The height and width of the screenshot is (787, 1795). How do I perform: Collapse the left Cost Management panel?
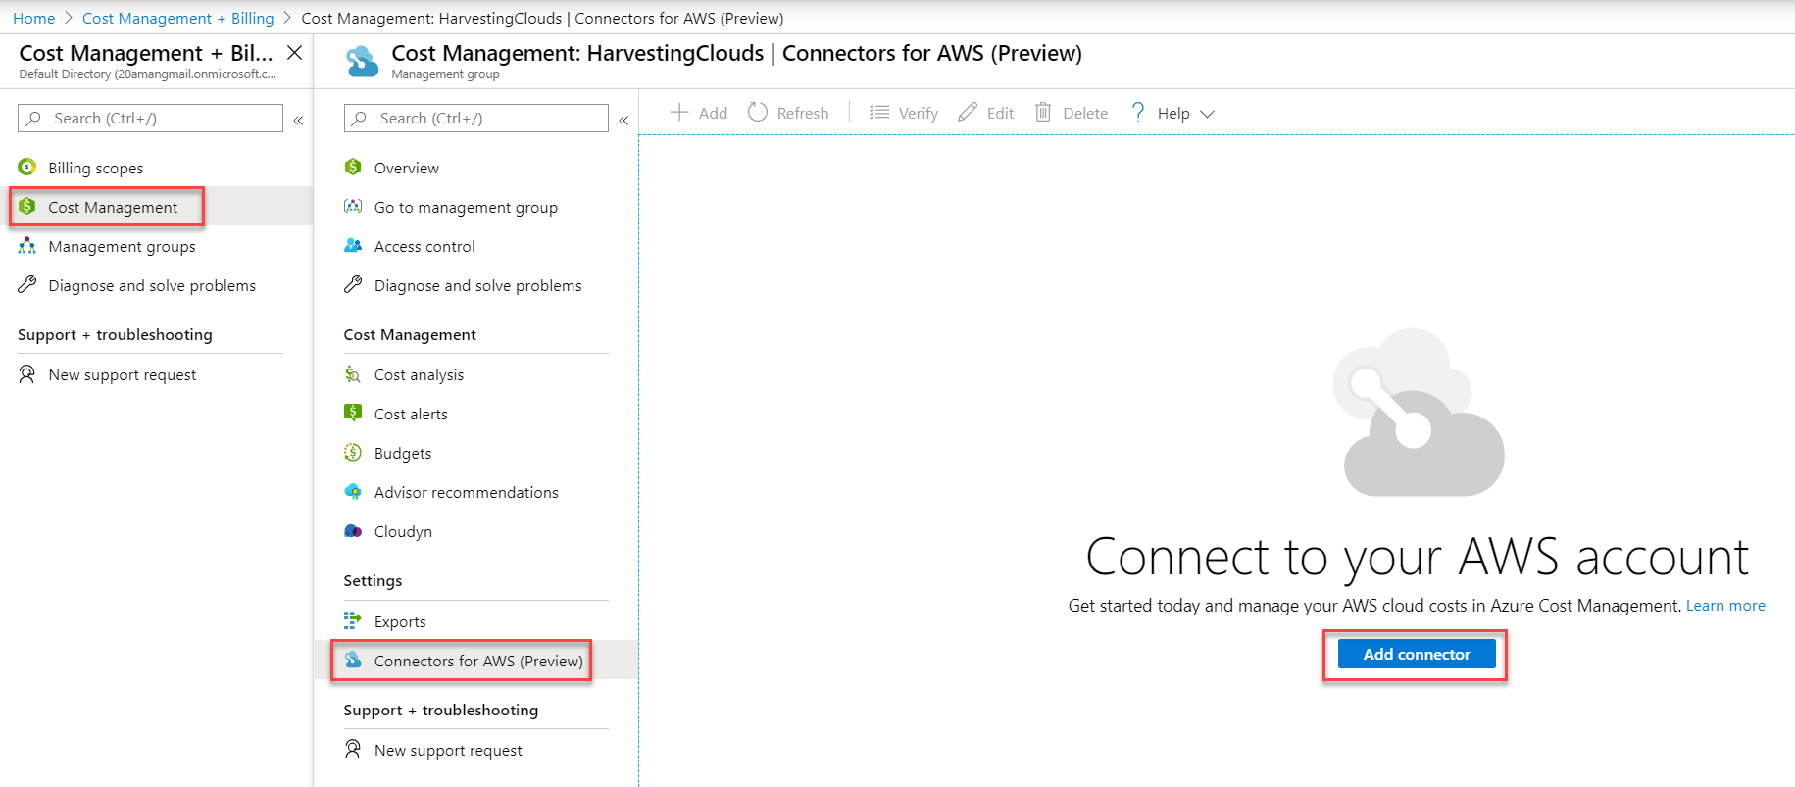(x=298, y=120)
